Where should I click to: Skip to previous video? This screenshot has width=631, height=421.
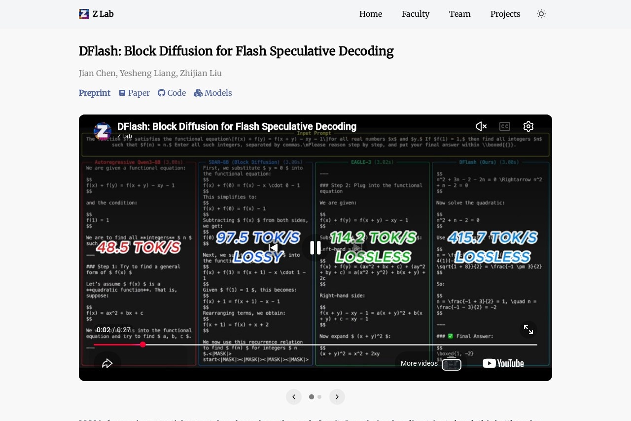273,248
